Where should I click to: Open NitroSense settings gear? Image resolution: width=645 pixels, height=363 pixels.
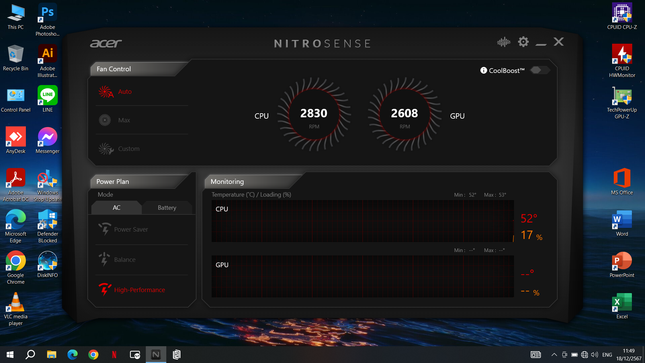pos(523,42)
